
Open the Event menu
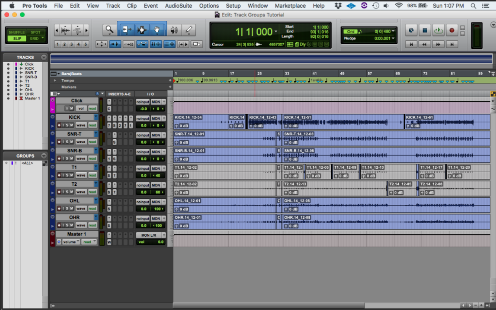point(151,6)
